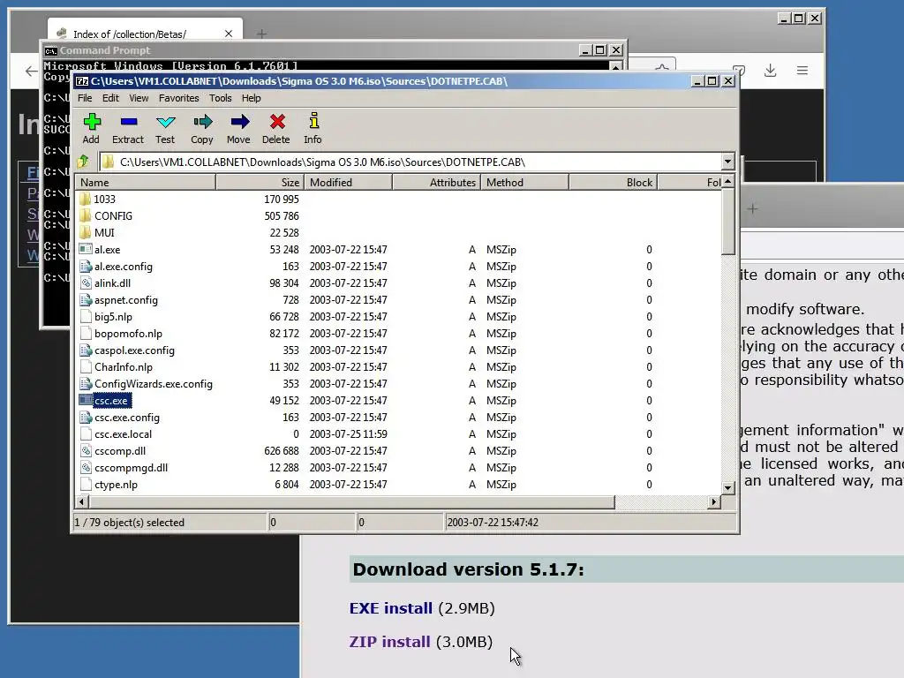Close the Index of /collection/Betas/ tab
This screenshot has height=678, width=904.
pyautogui.click(x=229, y=34)
